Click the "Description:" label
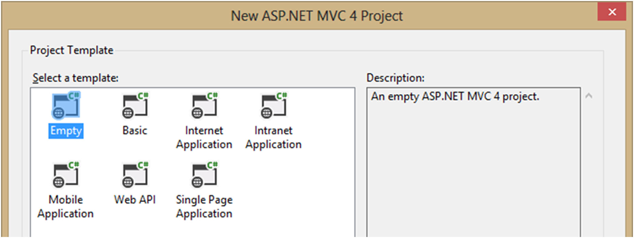The height and width of the screenshot is (238, 634). tap(395, 78)
